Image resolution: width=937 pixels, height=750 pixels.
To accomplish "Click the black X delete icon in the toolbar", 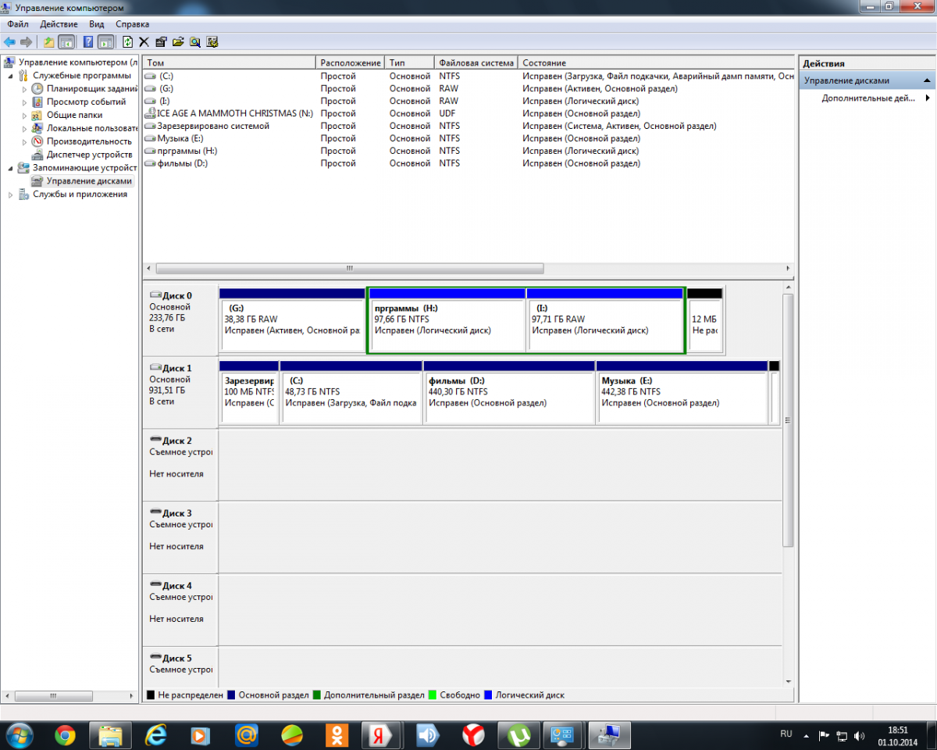I will [144, 42].
